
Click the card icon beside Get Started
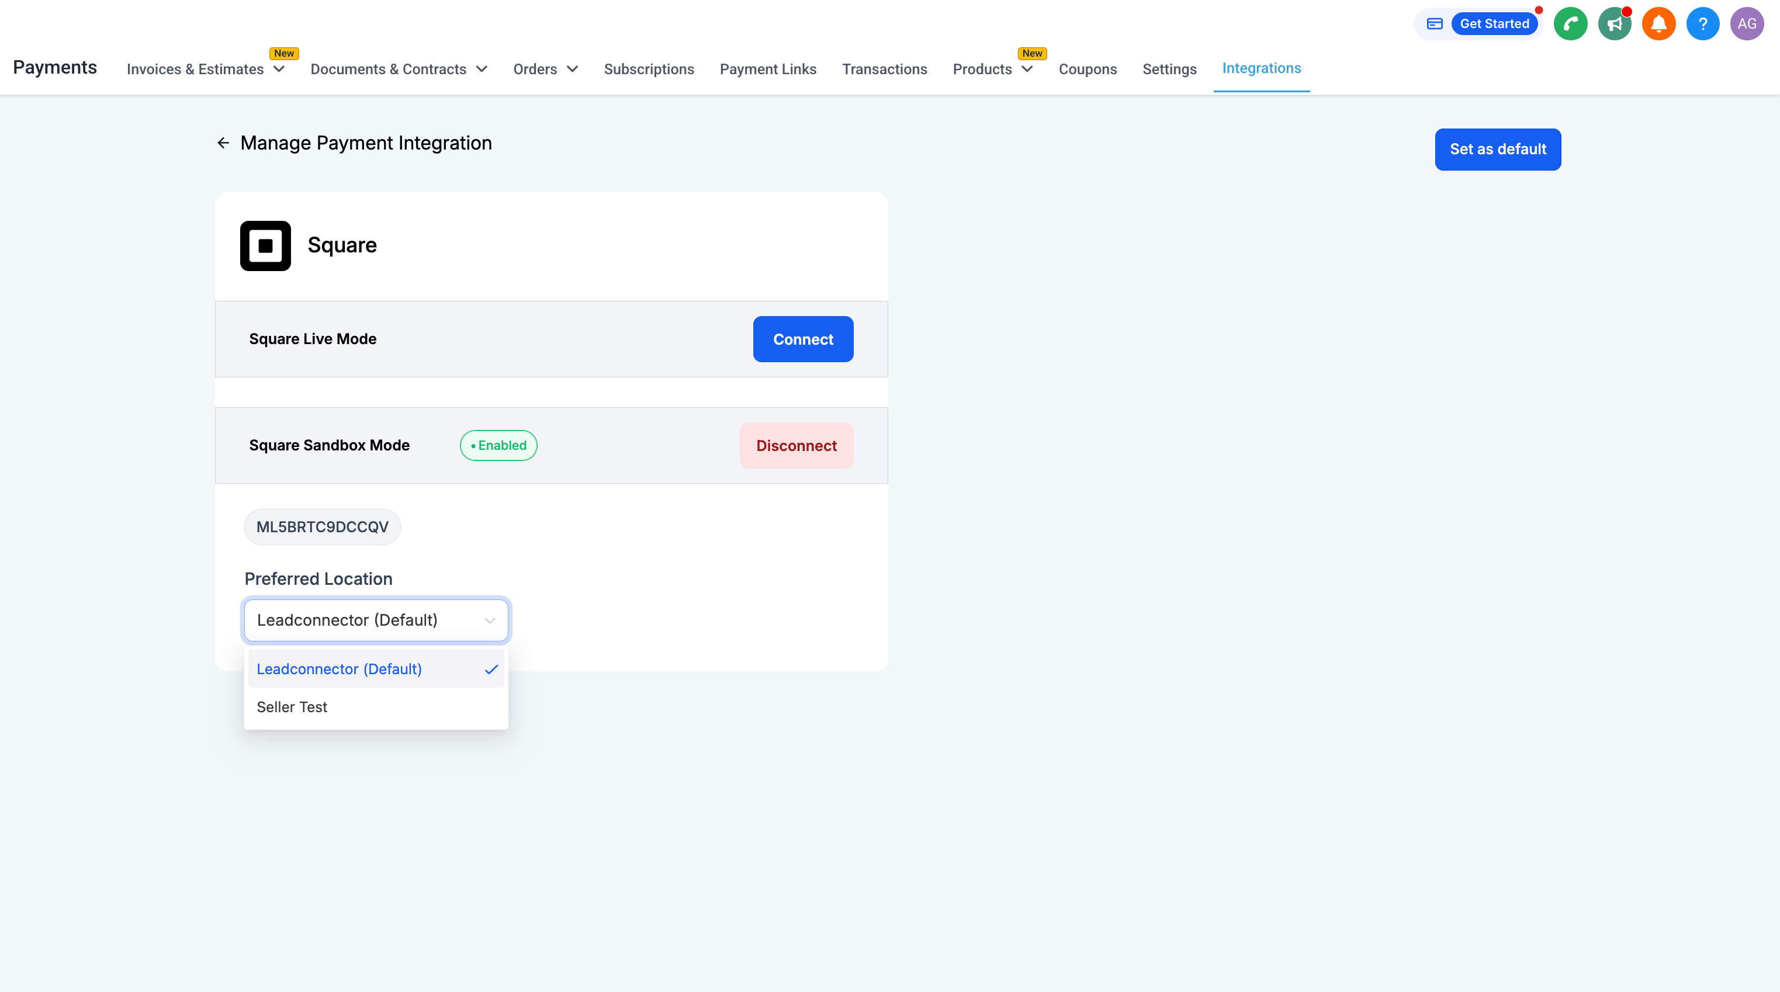click(1435, 24)
